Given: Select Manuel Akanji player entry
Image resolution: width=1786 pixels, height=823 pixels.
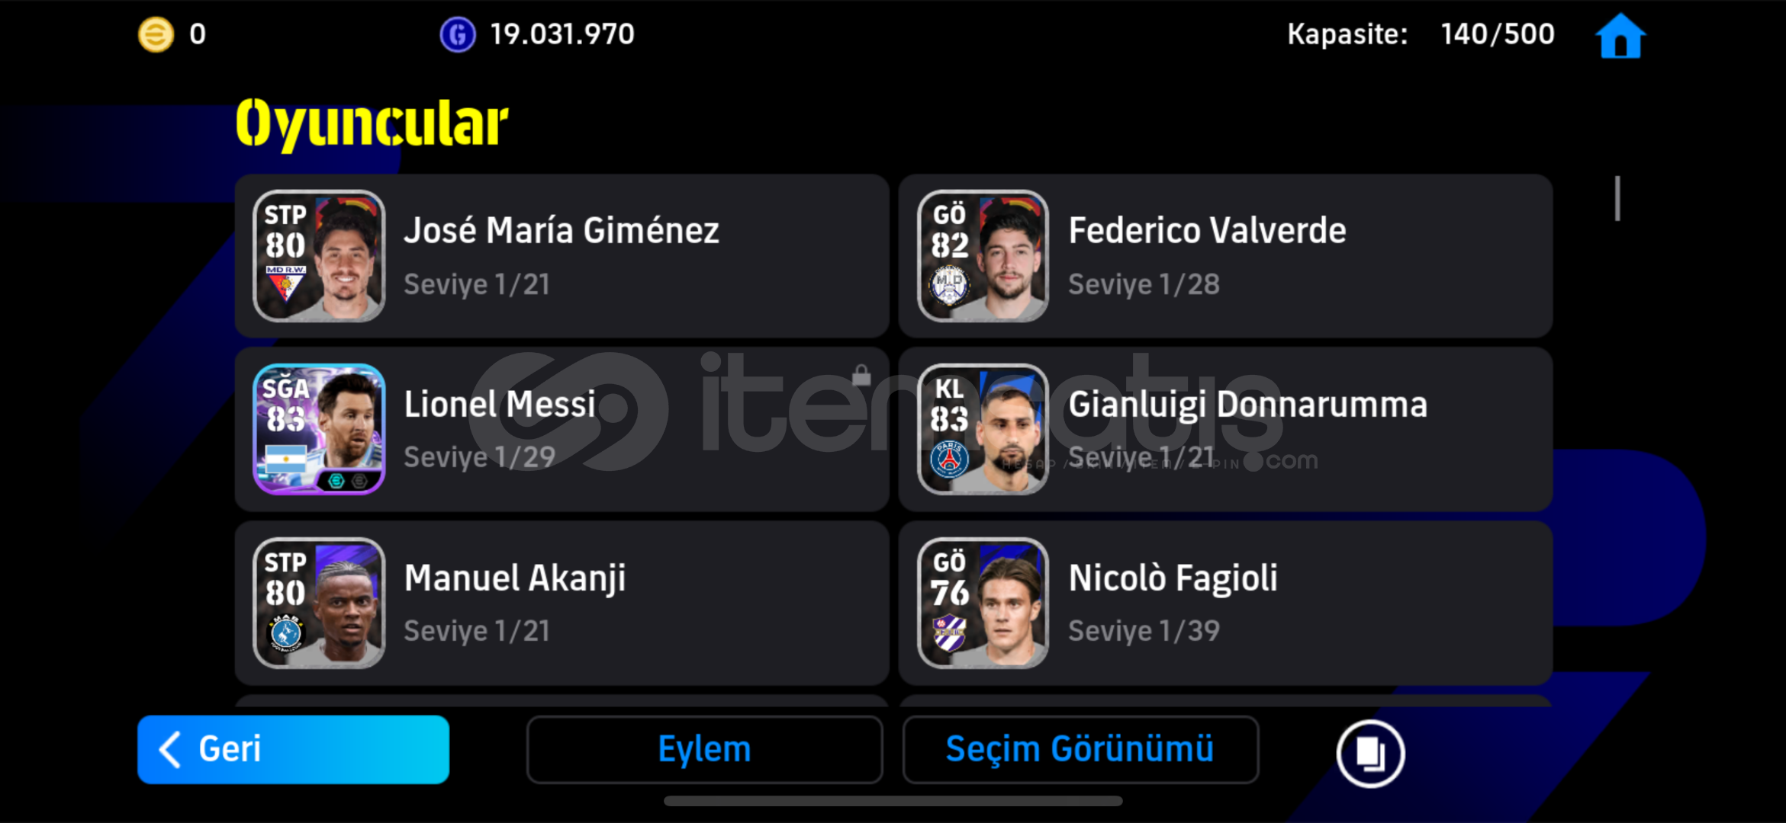Looking at the screenshot, I should click(x=562, y=603).
